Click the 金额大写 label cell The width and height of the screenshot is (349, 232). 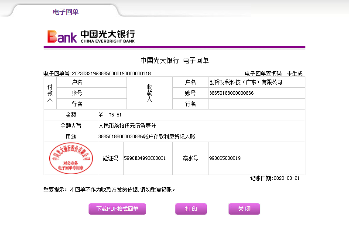(71, 126)
